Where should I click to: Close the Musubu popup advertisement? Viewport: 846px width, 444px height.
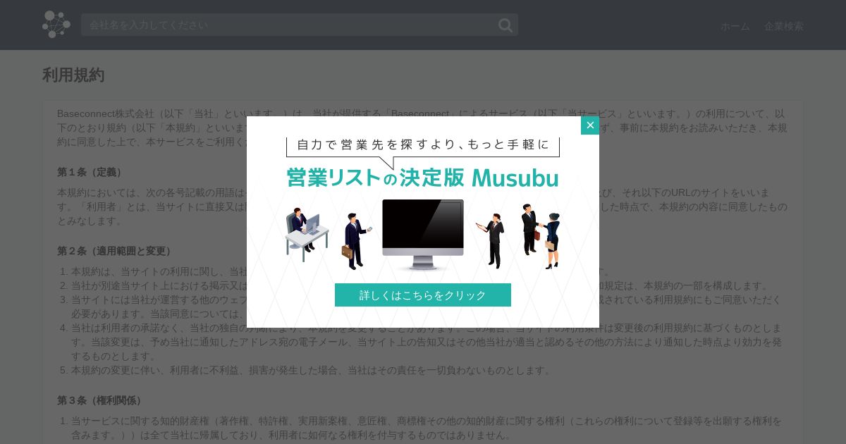[590, 125]
